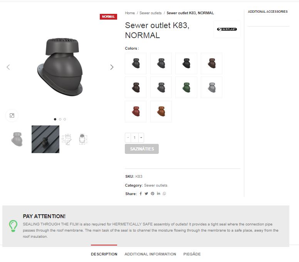Image resolution: width=299 pixels, height=262 pixels.
Task: Choose the red color swatch
Action: (x=136, y=112)
